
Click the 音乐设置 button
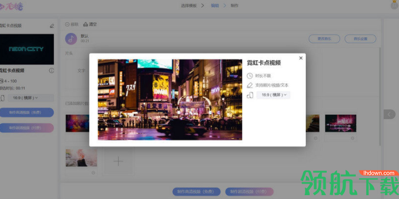pyautogui.click(x=360, y=39)
